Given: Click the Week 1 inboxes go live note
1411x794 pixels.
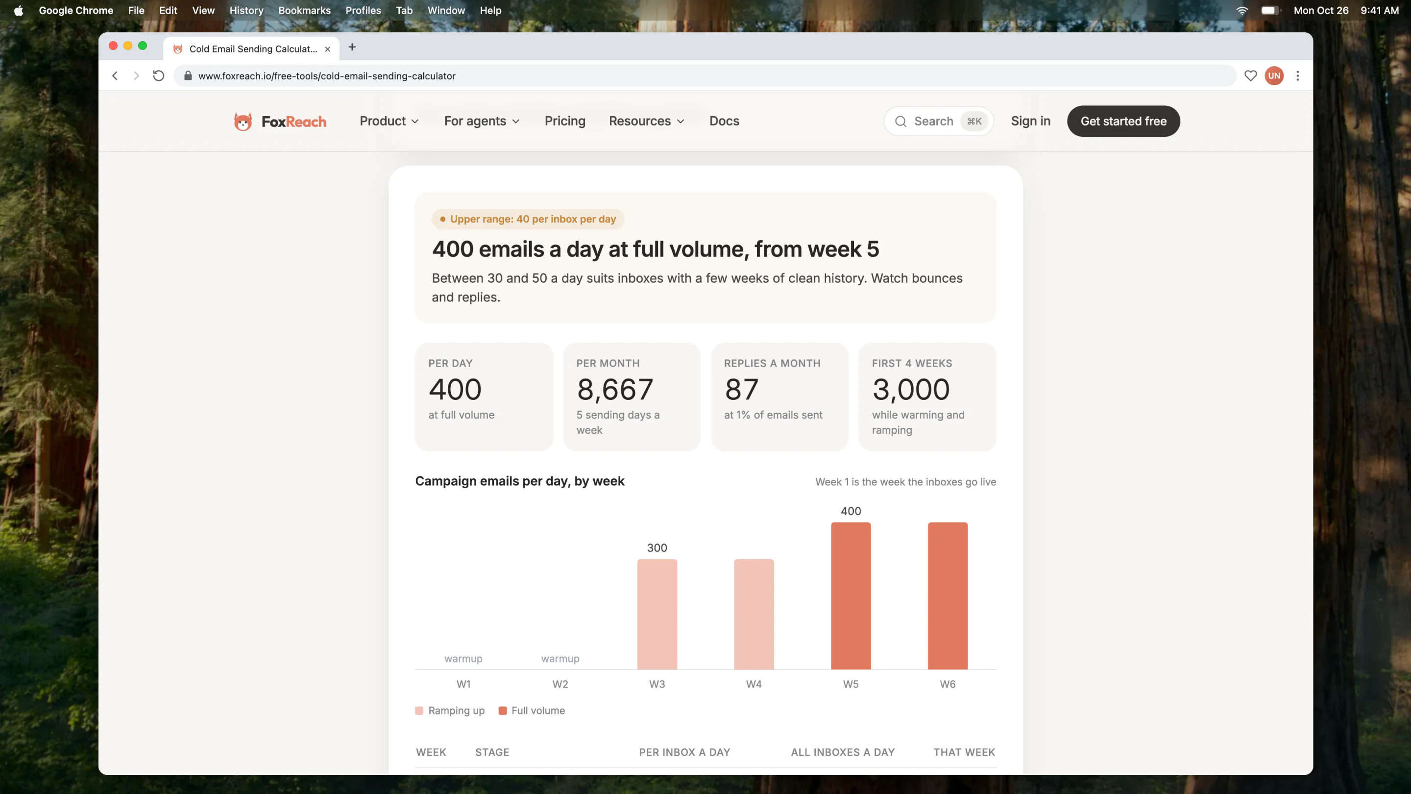Looking at the screenshot, I should point(905,482).
